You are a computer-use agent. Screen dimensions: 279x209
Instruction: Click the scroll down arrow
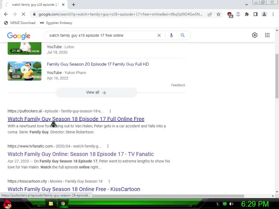pos(277,192)
